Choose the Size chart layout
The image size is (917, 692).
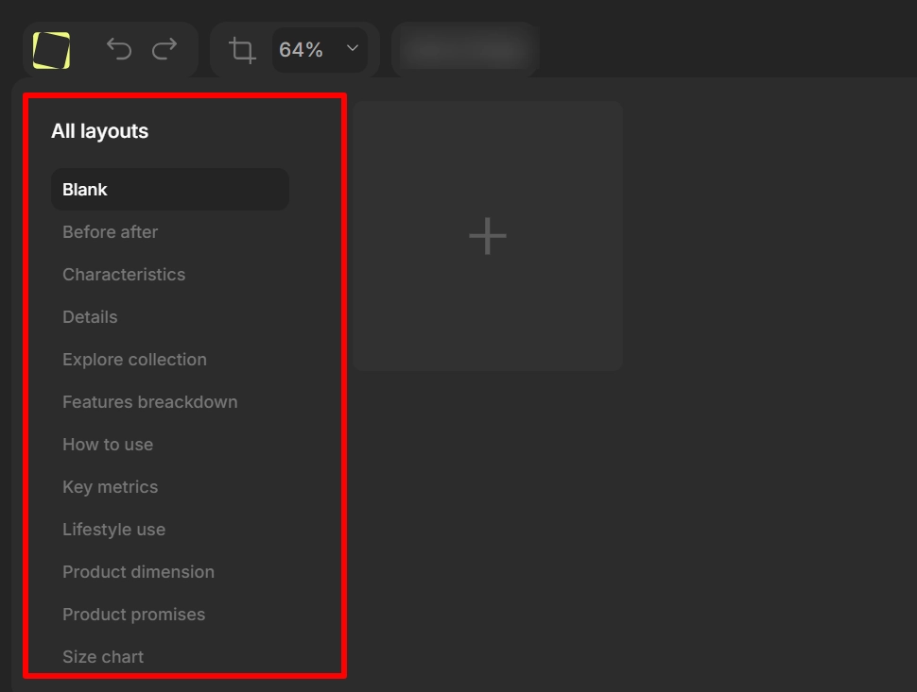[x=102, y=656]
